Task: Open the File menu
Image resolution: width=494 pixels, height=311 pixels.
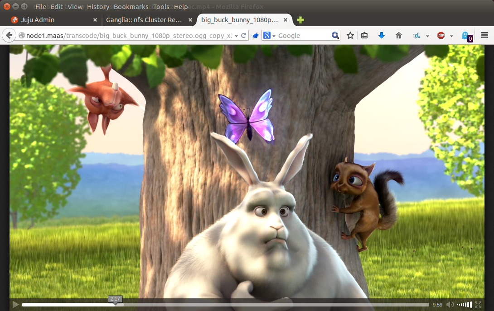Action: (40, 7)
